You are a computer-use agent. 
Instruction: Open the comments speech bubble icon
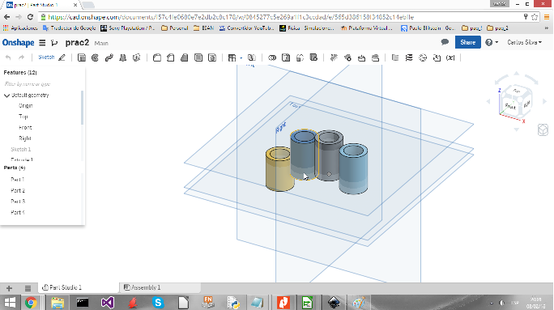(445, 42)
